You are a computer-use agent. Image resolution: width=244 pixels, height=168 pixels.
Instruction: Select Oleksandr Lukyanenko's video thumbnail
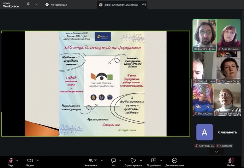click(204, 35)
